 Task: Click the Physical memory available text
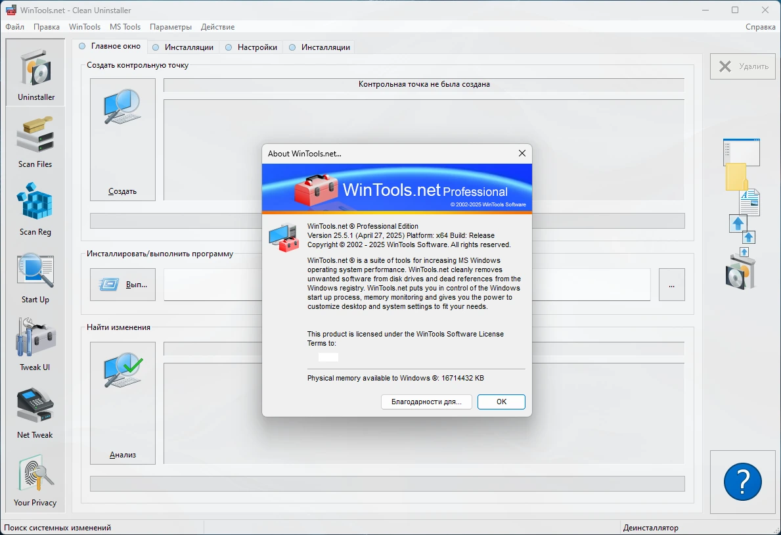coord(395,378)
